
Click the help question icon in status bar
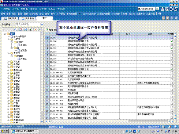175,127
